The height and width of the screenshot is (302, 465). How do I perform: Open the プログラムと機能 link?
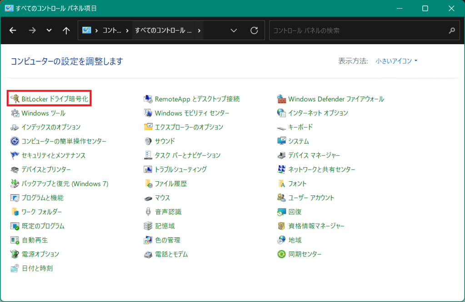tap(42, 198)
